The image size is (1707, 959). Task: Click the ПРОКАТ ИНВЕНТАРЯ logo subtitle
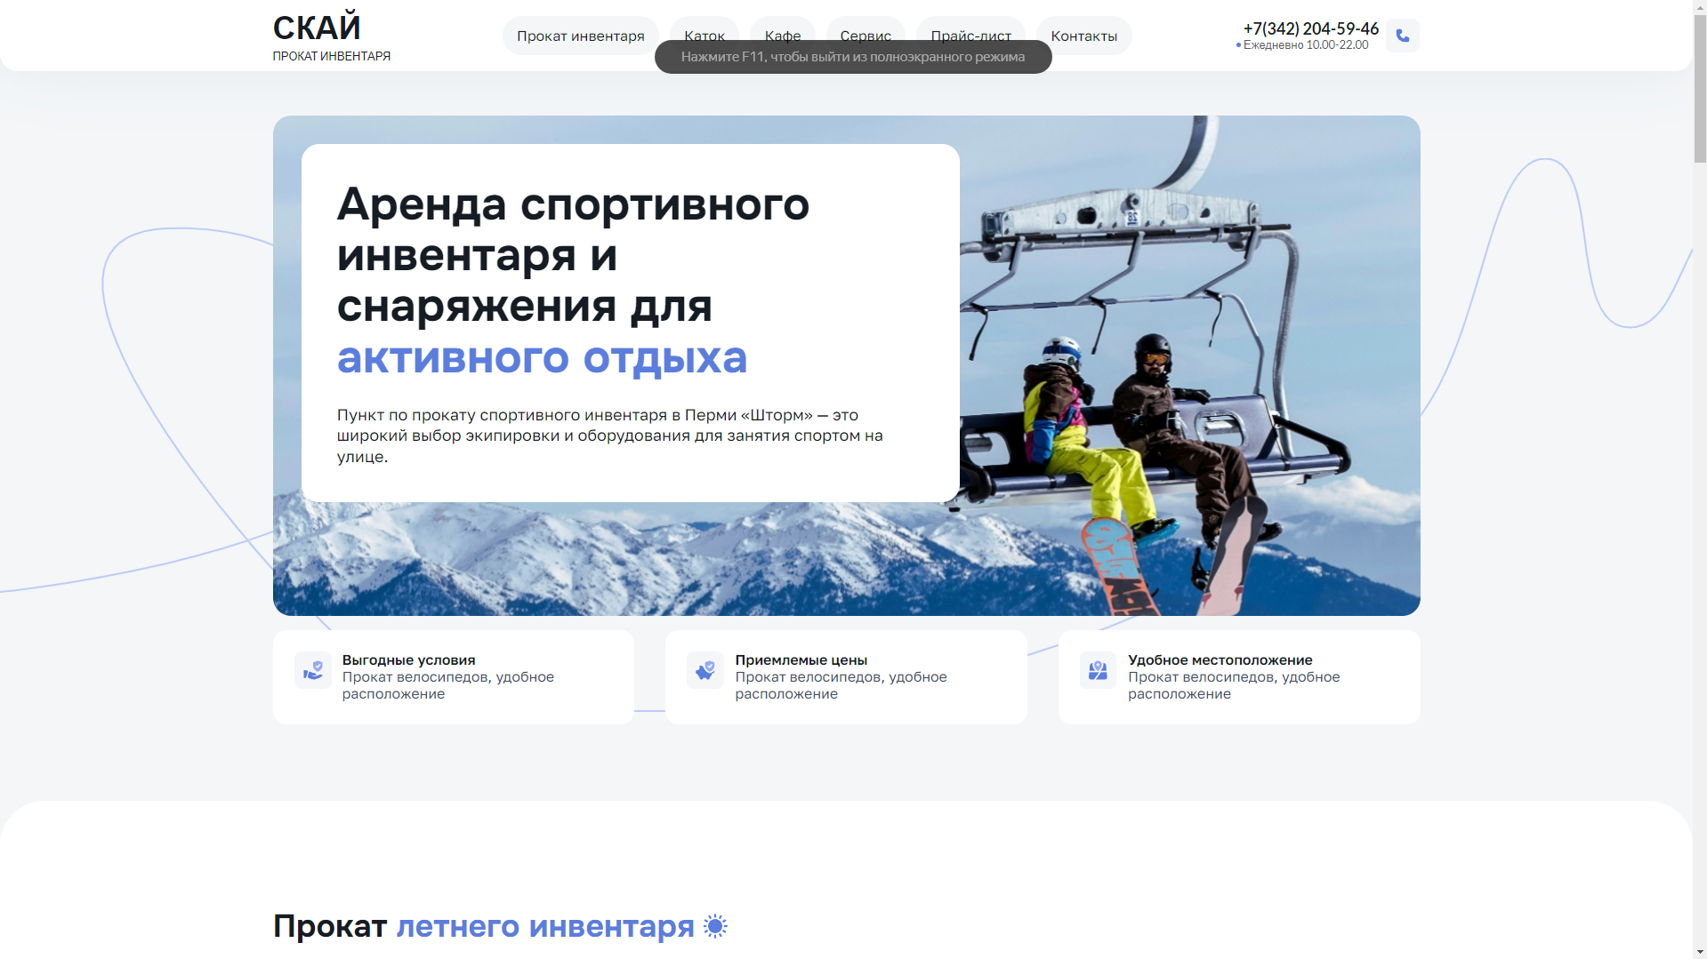pyautogui.click(x=332, y=56)
